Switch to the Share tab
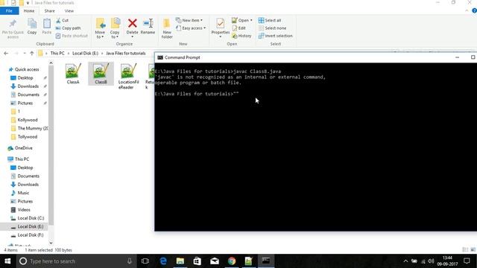 coord(50,11)
